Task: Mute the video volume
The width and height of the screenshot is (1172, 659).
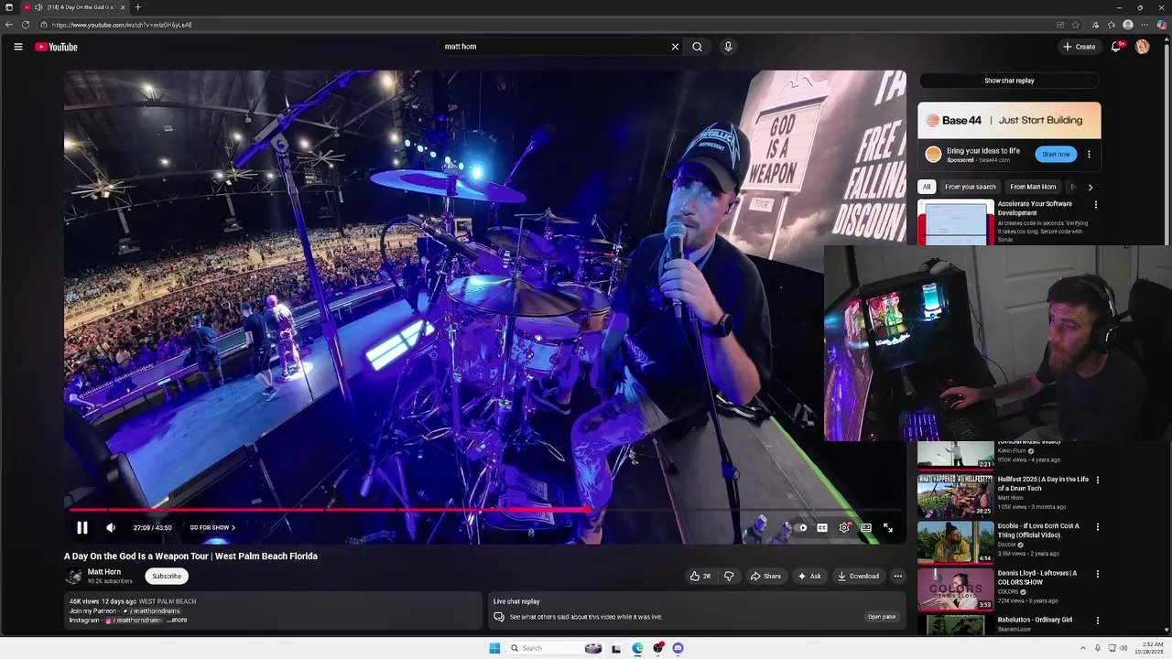Action: [111, 527]
